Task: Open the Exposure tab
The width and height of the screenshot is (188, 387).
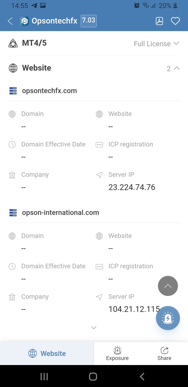Action: [117, 353]
